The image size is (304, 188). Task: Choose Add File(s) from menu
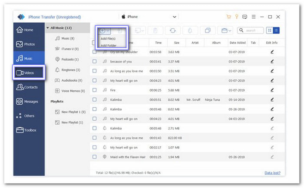point(108,39)
